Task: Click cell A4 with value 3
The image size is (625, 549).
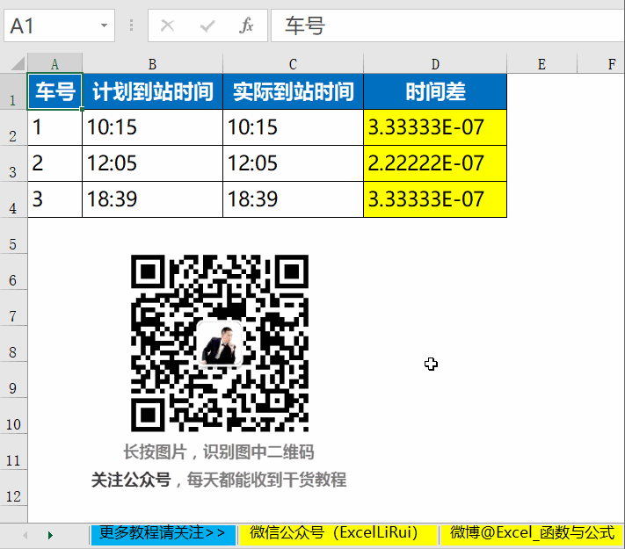Action: (55, 199)
